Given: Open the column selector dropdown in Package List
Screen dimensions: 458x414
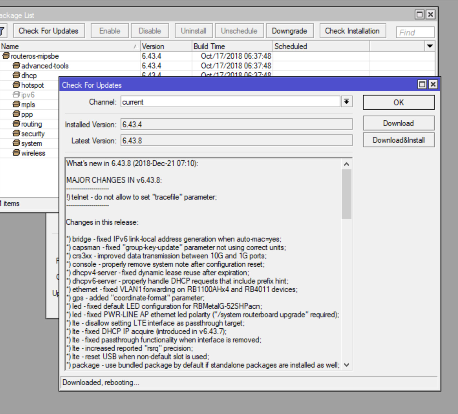Looking at the screenshot, I should click(430, 46).
